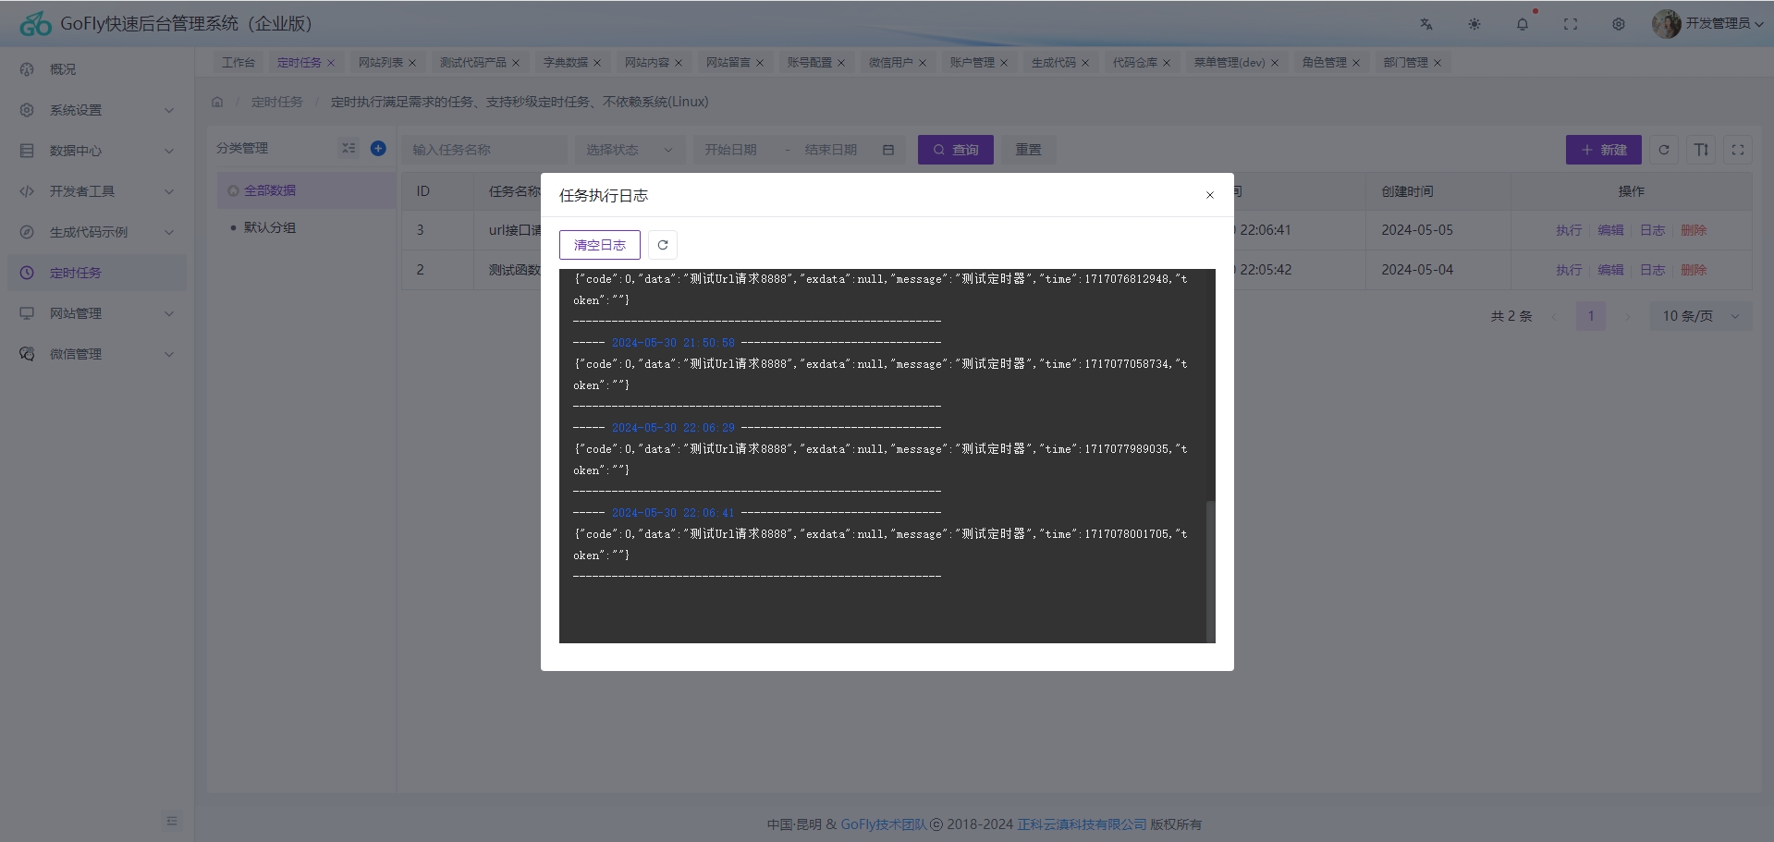The height and width of the screenshot is (842, 1774).
Task: Click the 2024-05-30 22:06:41 log timestamp
Action: coord(673,513)
